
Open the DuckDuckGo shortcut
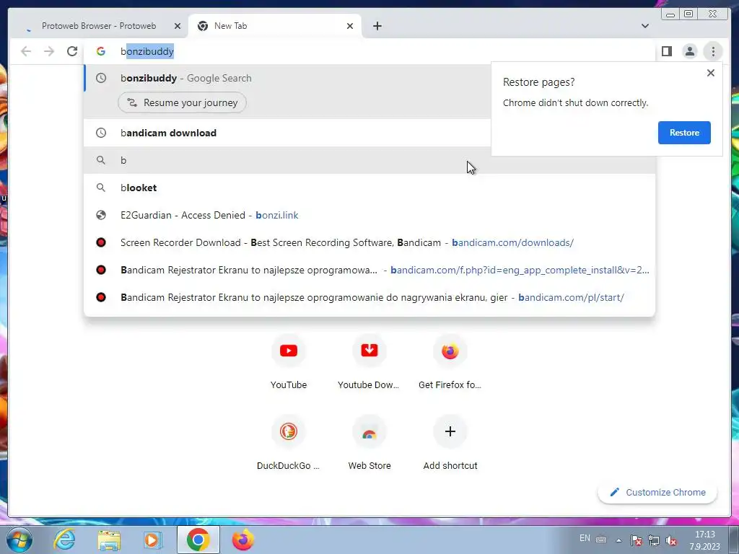(289, 443)
